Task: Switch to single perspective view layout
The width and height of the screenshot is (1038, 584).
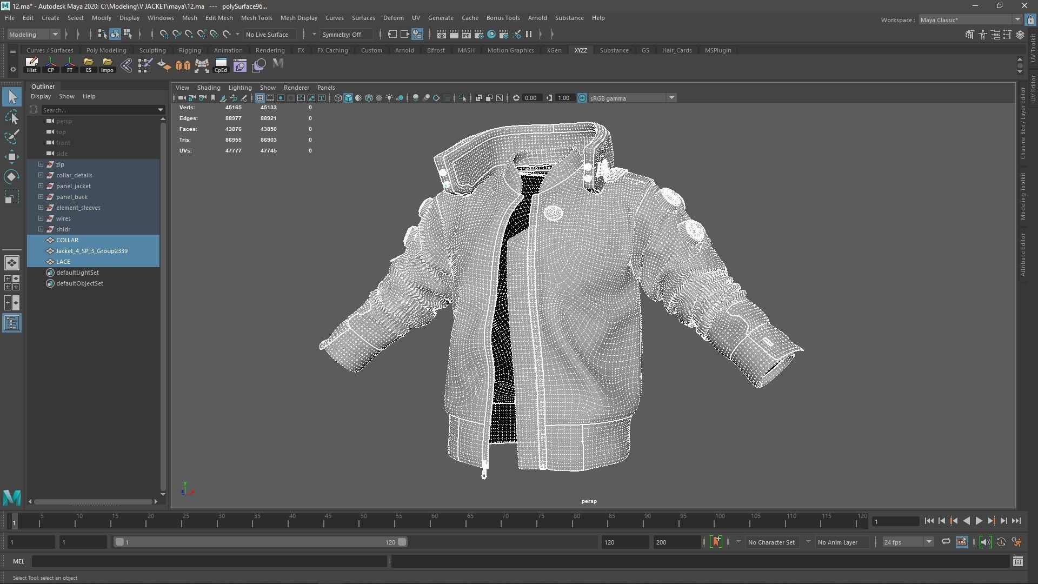Action: 12,263
